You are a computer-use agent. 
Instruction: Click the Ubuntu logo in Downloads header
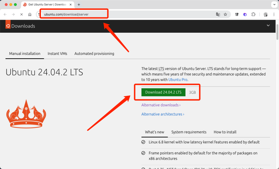8,24
